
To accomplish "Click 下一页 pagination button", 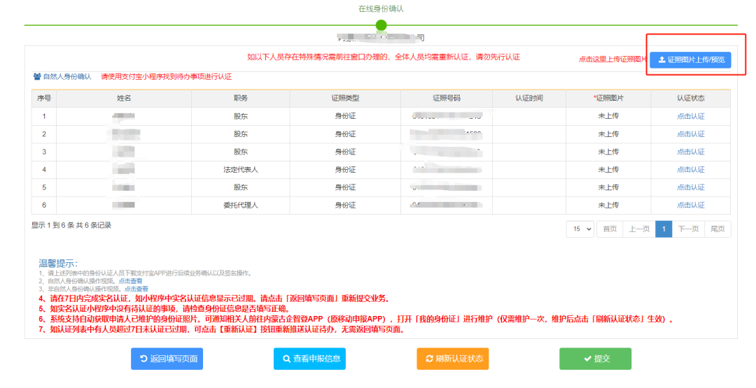I will [688, 229].
